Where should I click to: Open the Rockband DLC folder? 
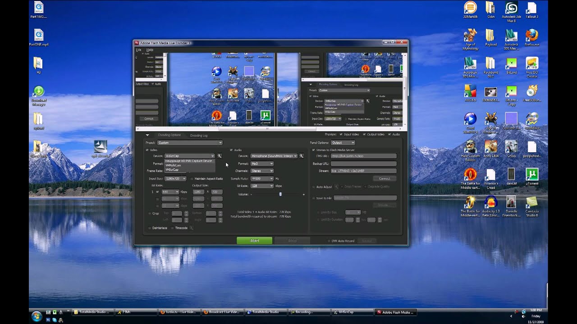[490, 67]
